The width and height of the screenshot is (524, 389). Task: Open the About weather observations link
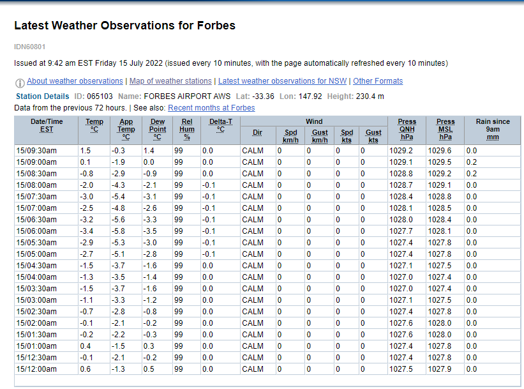click(x=75, y=81)
